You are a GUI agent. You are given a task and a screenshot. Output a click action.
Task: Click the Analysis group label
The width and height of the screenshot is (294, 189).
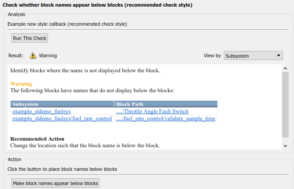pyautogui.click(x=16, y=14)
